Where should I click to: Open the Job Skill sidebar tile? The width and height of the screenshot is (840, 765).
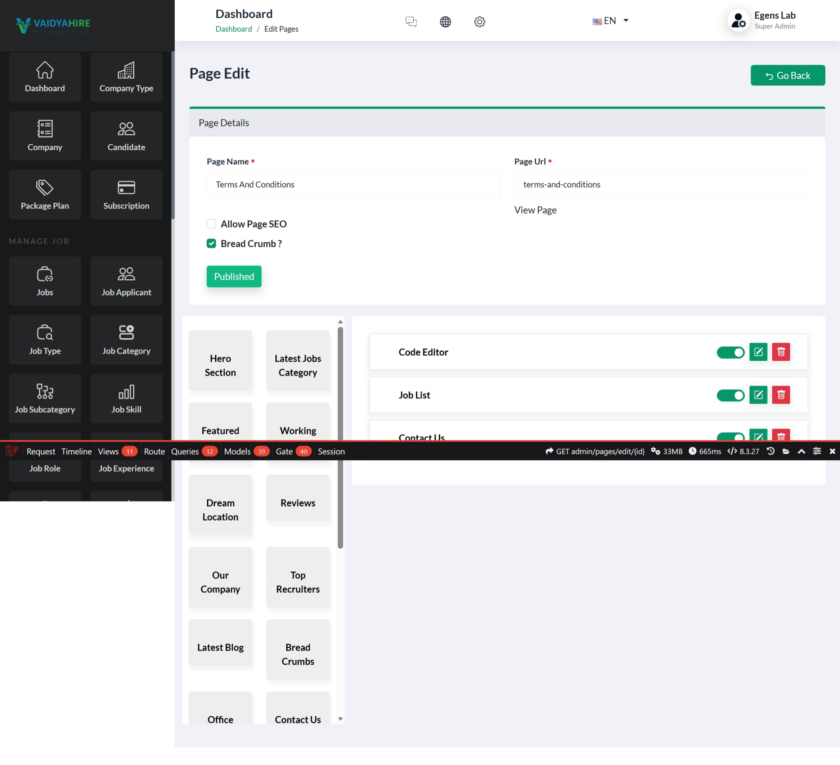coord(126,398)
